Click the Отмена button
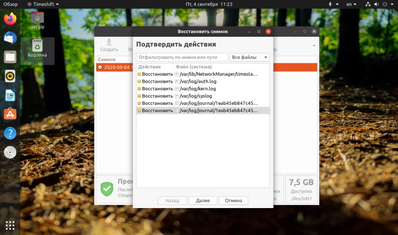 click(234, 201)
